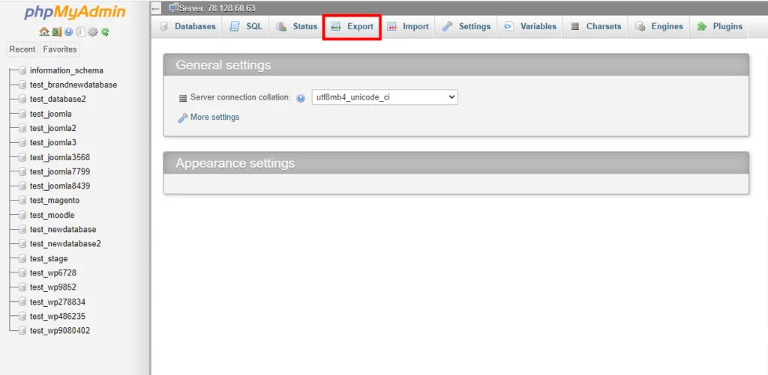Select test_joomla8439 database
Viewport: 768px width, 375px height.
click(x=60, y=186)
